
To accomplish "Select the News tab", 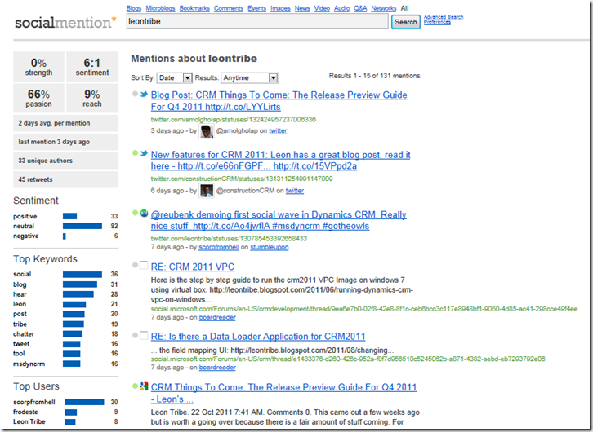I will [x=302, y=8].
